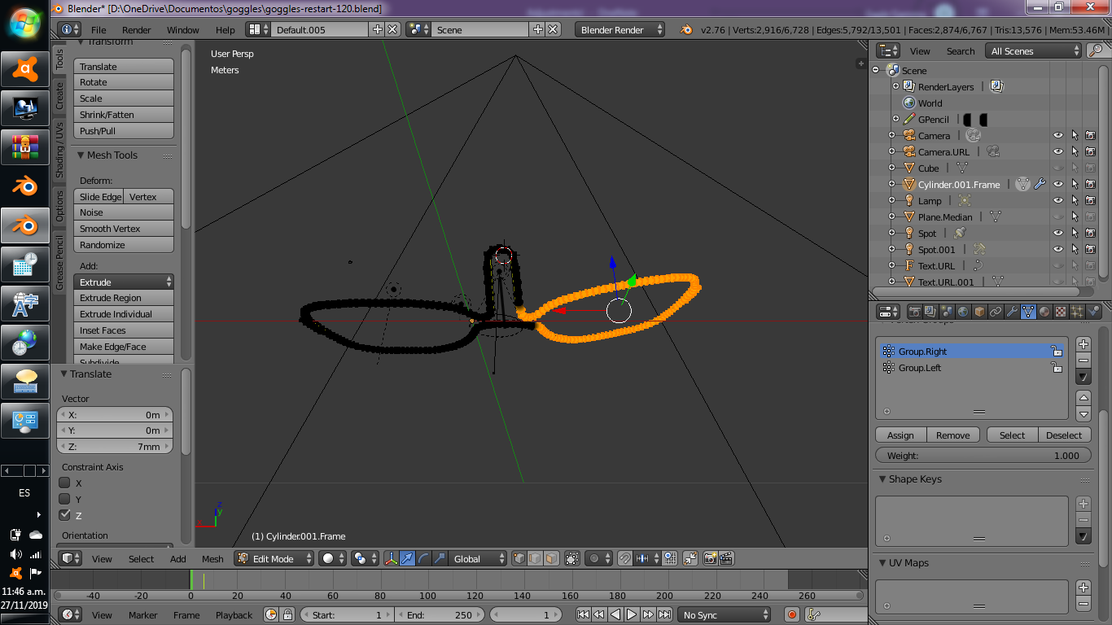Open Avast from the Windows taskbar

(25, 69)
